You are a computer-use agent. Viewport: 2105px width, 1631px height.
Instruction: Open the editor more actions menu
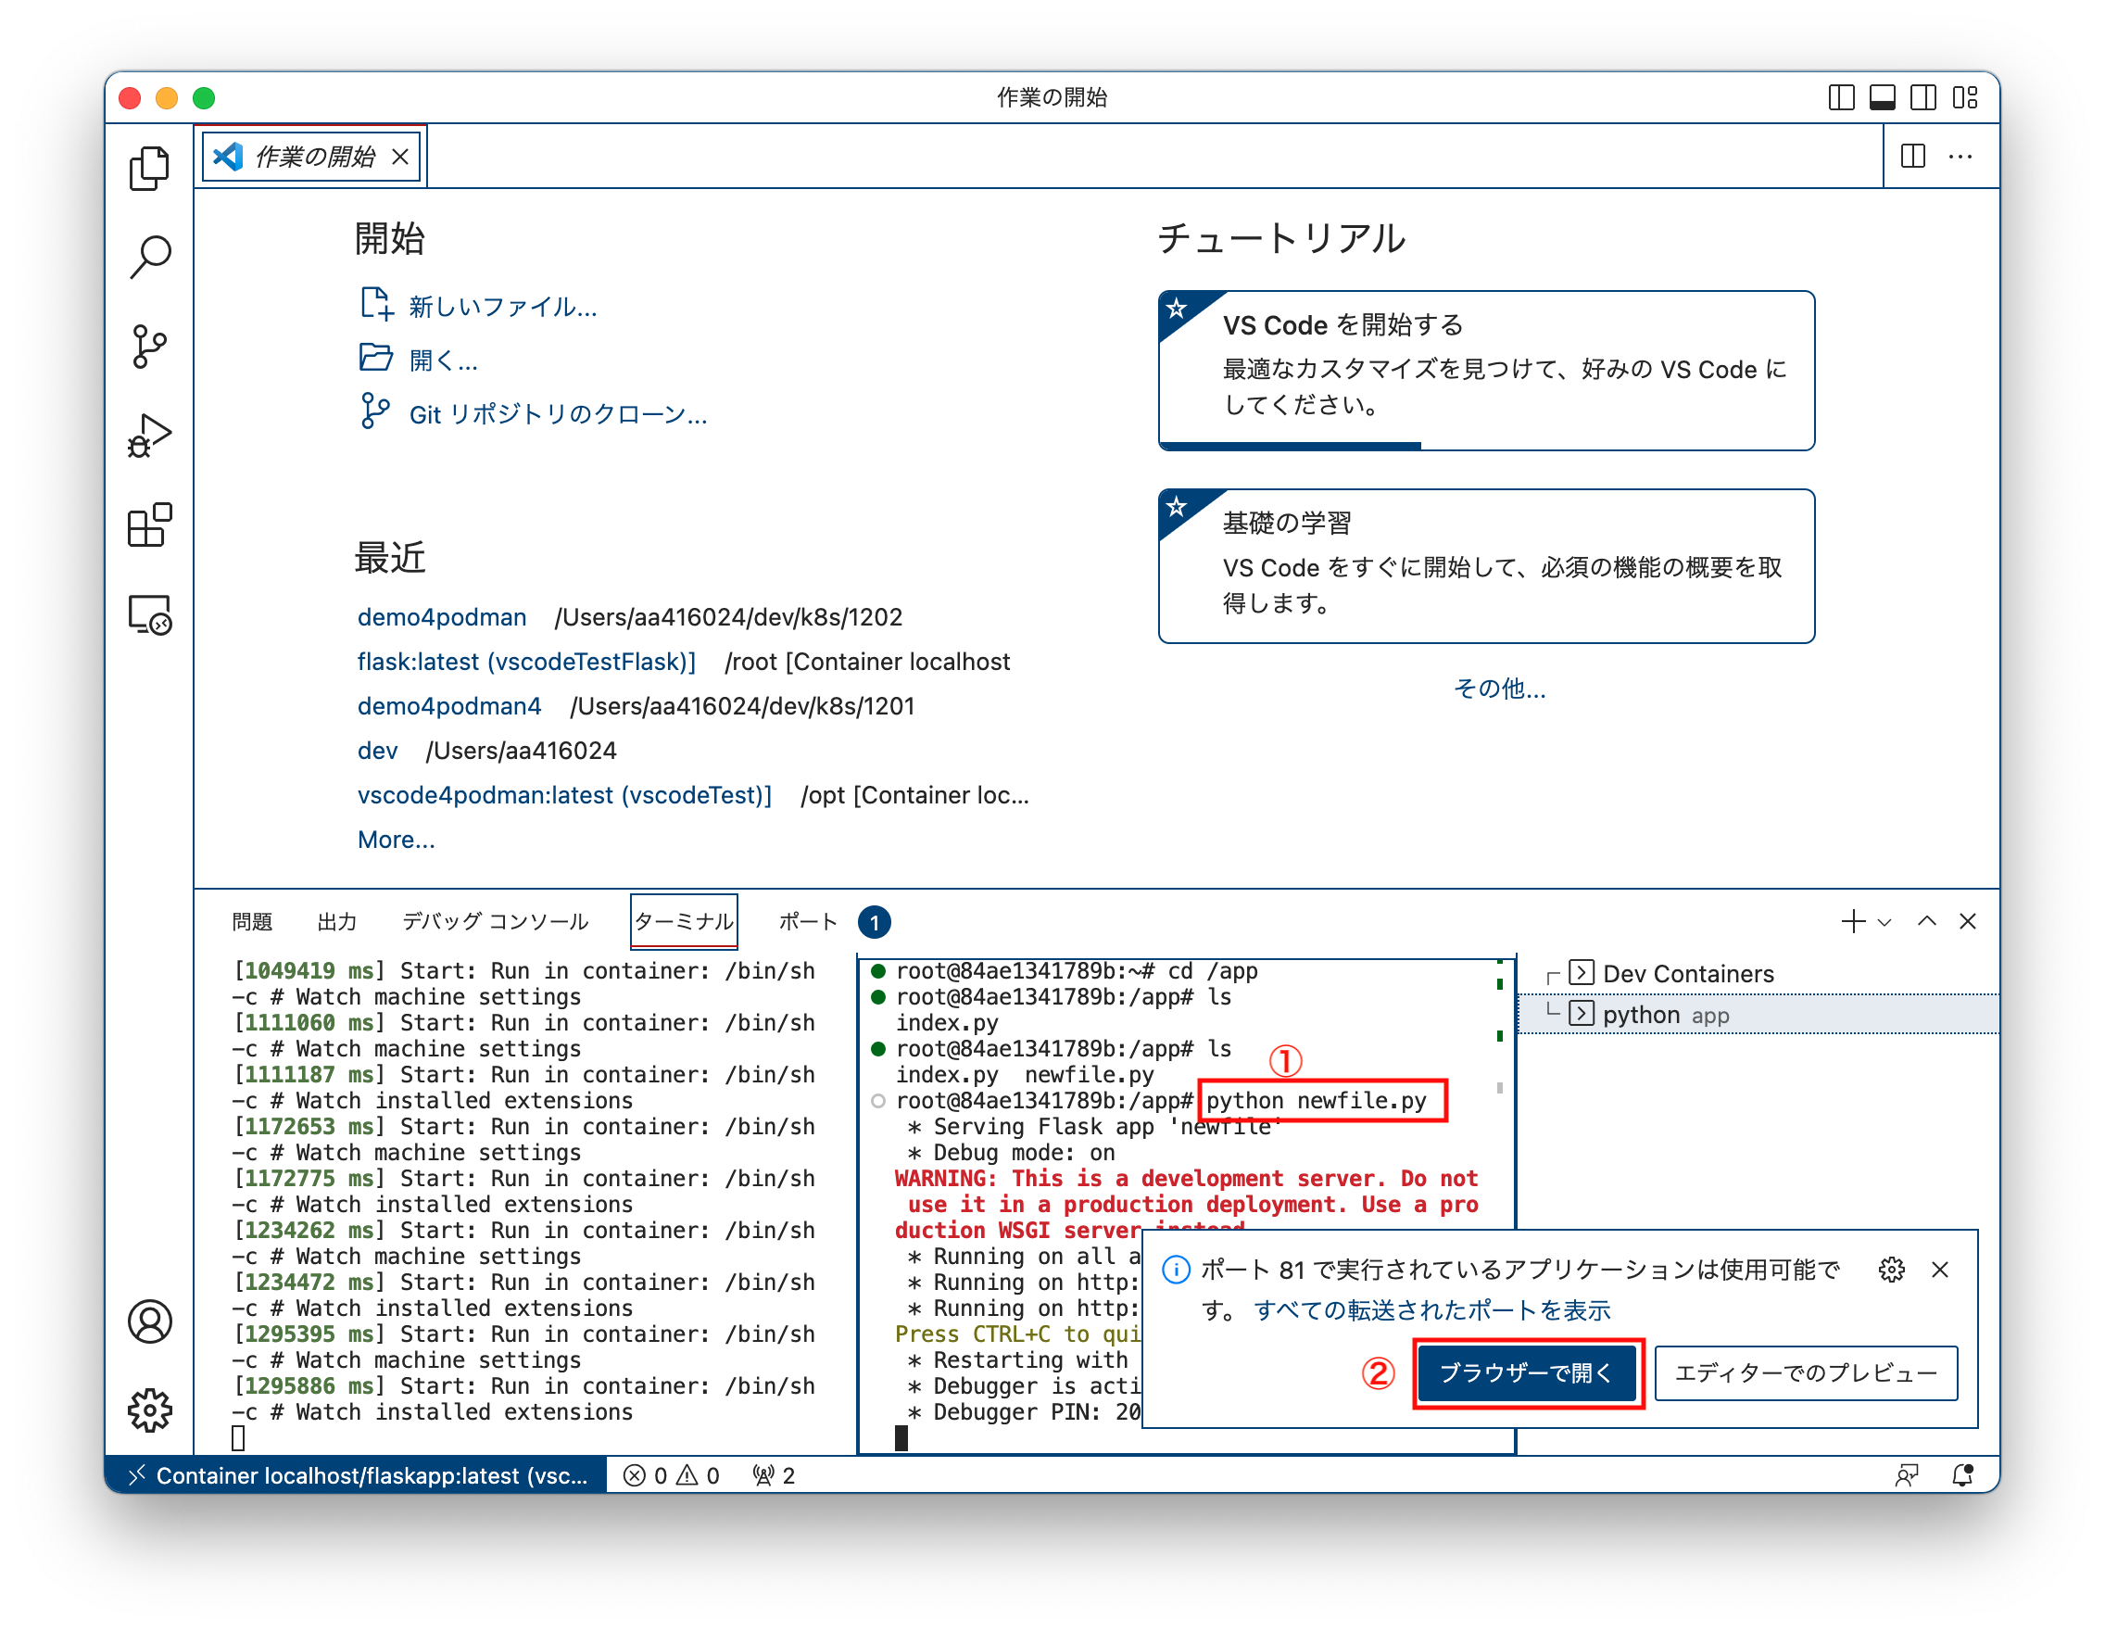coord(1962,157)
